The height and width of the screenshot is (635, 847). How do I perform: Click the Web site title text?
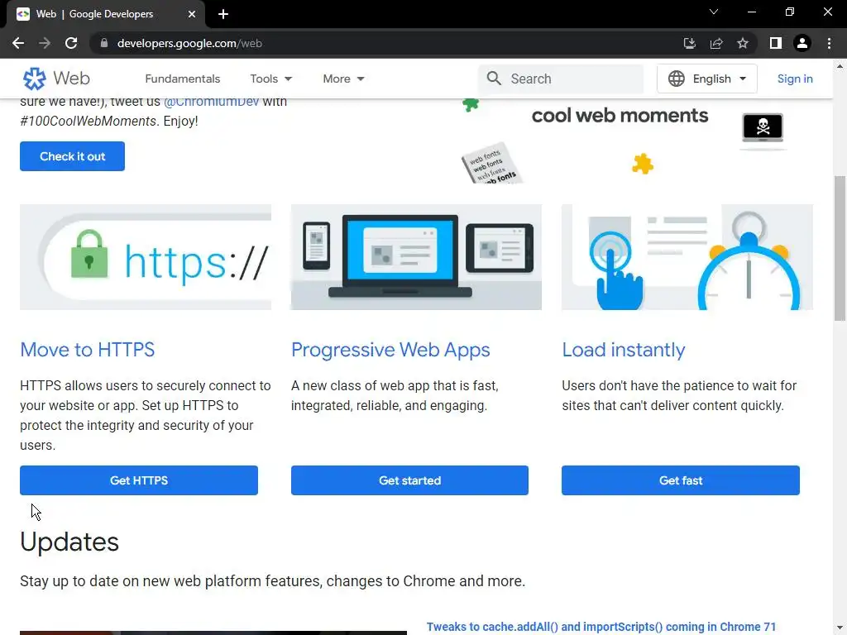tap(71, 79)
